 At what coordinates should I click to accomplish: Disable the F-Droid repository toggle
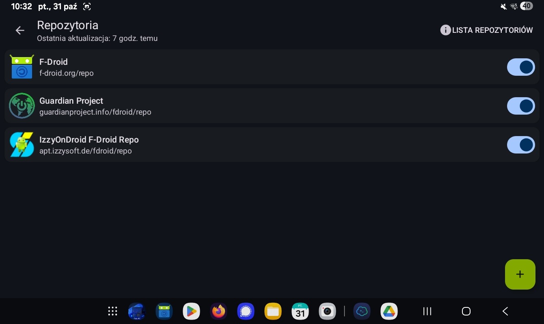point(520,67)
